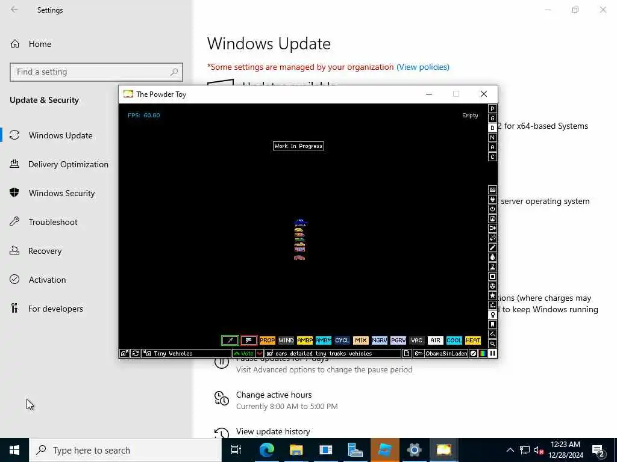
Task: Toggle the D decorations quick option
Action: click(492, 128)
